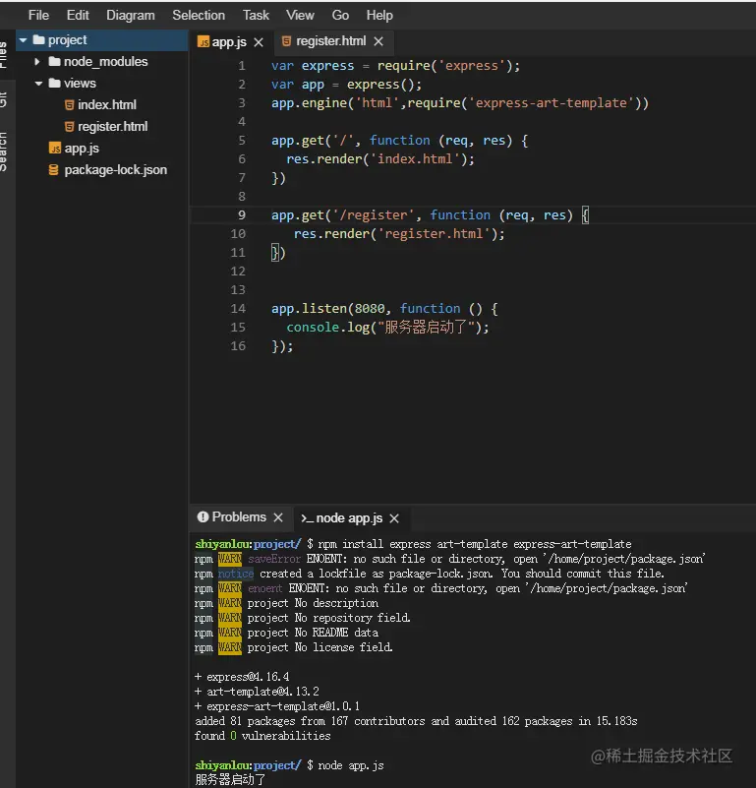Open the Git sidebar panel
The width and height of the screenshot is (756, 788).
click(3, 99)
